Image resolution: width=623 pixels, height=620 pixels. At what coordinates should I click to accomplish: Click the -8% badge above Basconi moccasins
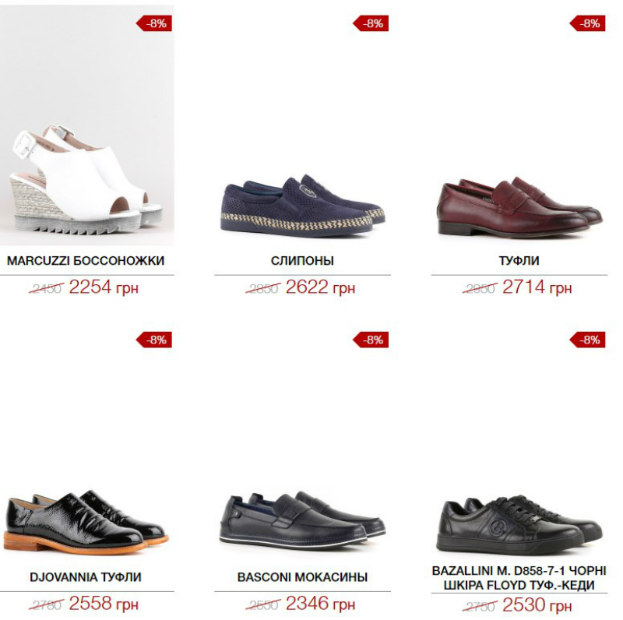pyautogui.click(x=371, y=340)
